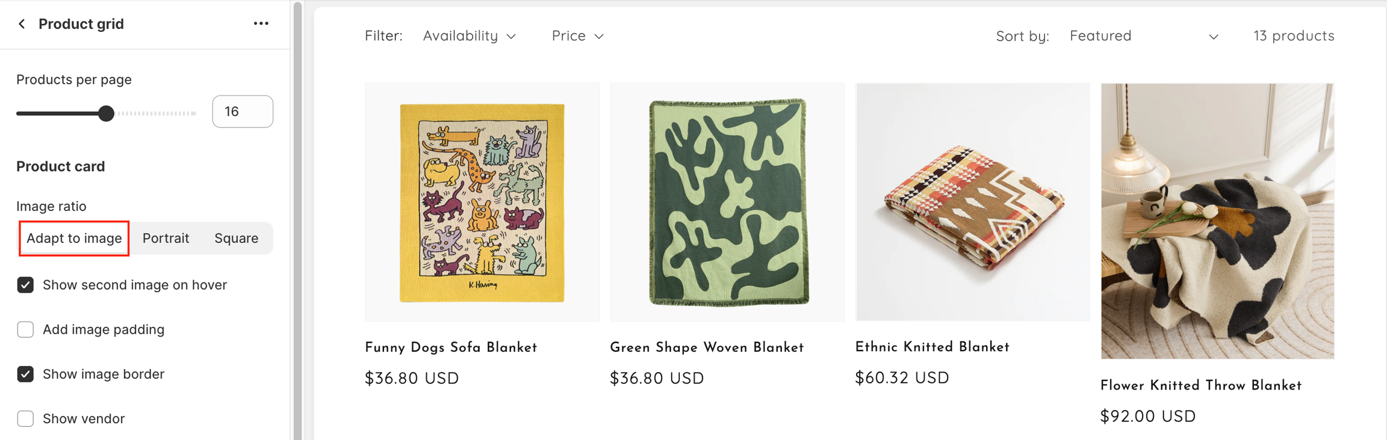The image size is (1387, 440).
Task: Uncheck Show image border option
Action: (25, 374)
